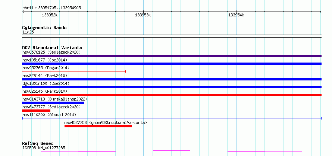Click nsv826145 (Park2010) label

(45, 91)
